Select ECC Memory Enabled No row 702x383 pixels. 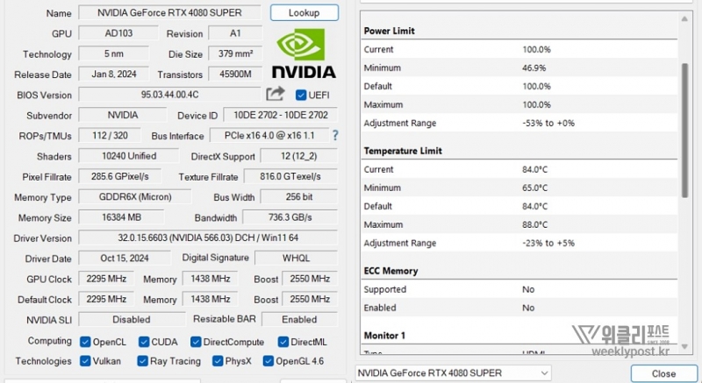pos(519,308)
